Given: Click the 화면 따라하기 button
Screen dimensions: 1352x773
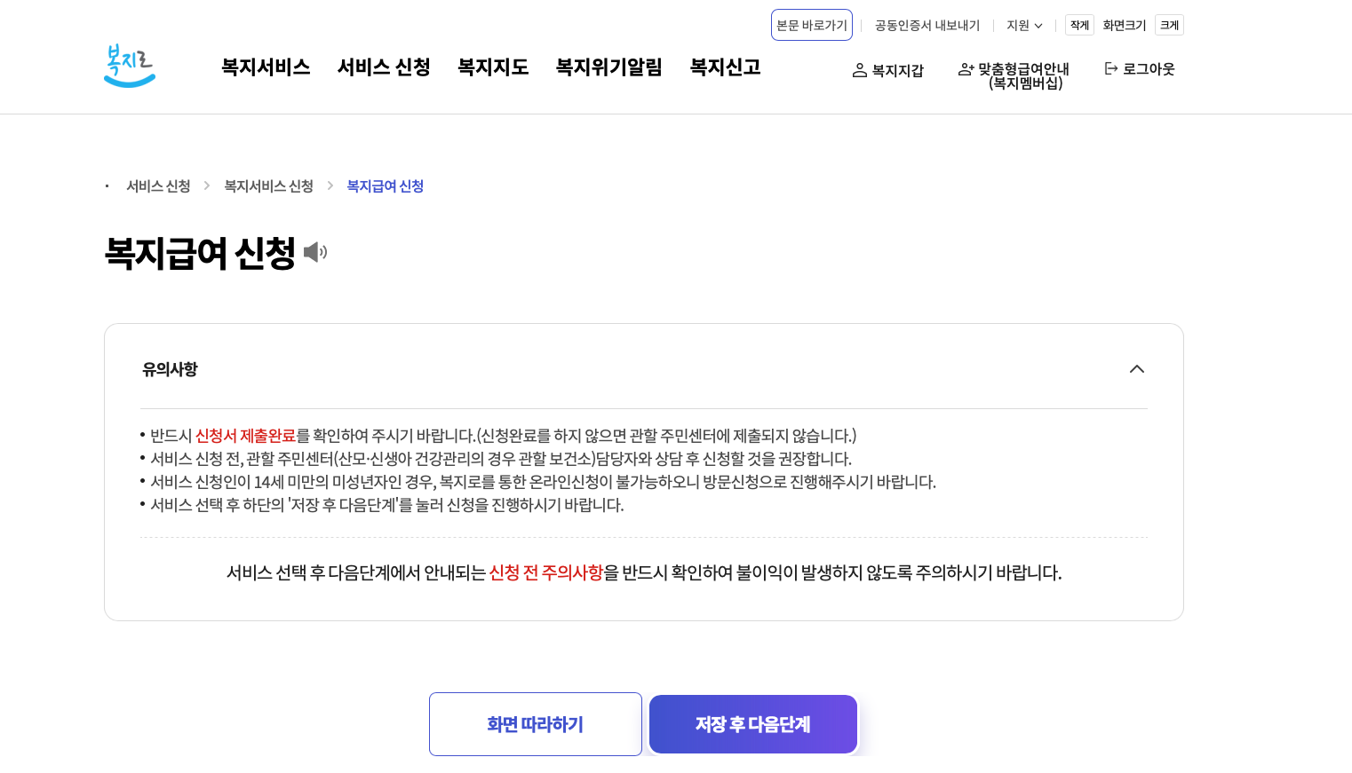Looking at the screenshot, I should click(x=536, y=724).
